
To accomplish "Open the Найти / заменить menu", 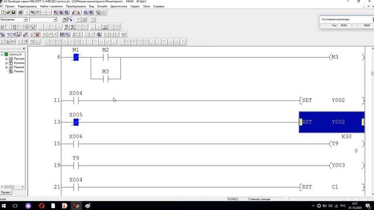I will 51,6.
